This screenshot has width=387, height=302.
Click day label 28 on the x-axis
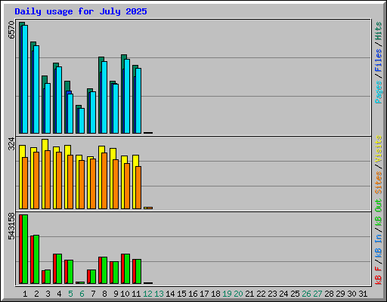tap(329, 294)
